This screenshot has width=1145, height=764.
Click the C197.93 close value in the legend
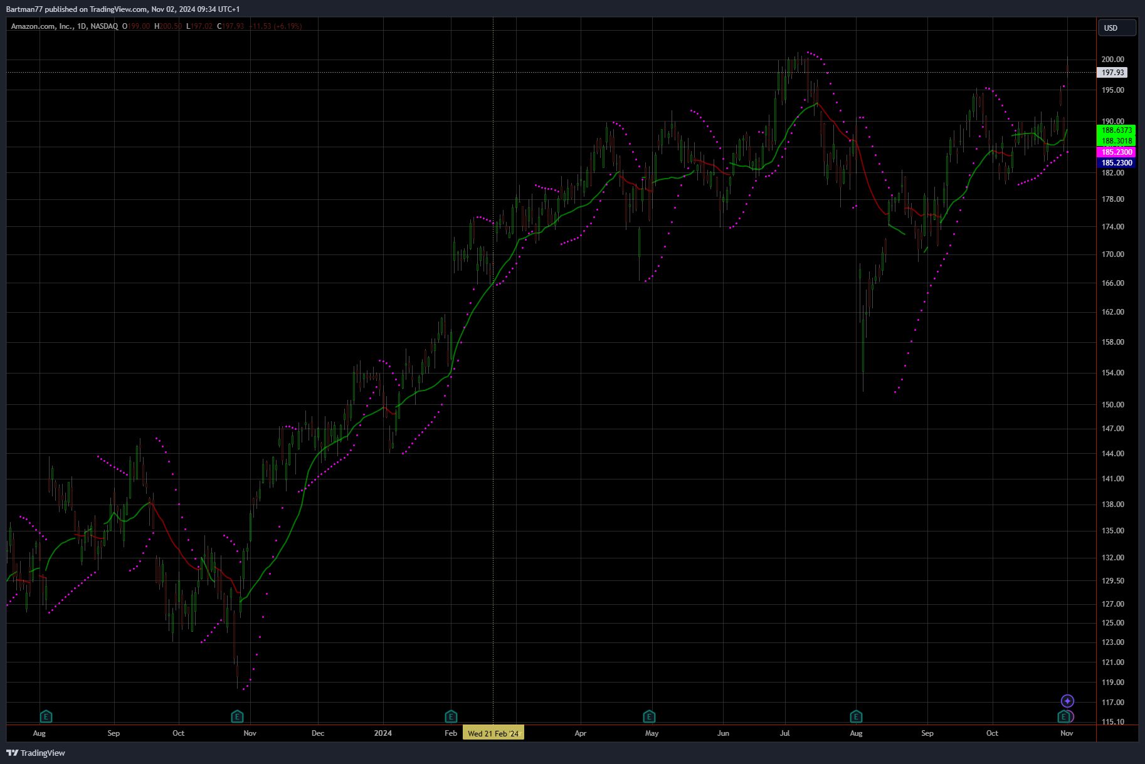click(x=230, y=26)
